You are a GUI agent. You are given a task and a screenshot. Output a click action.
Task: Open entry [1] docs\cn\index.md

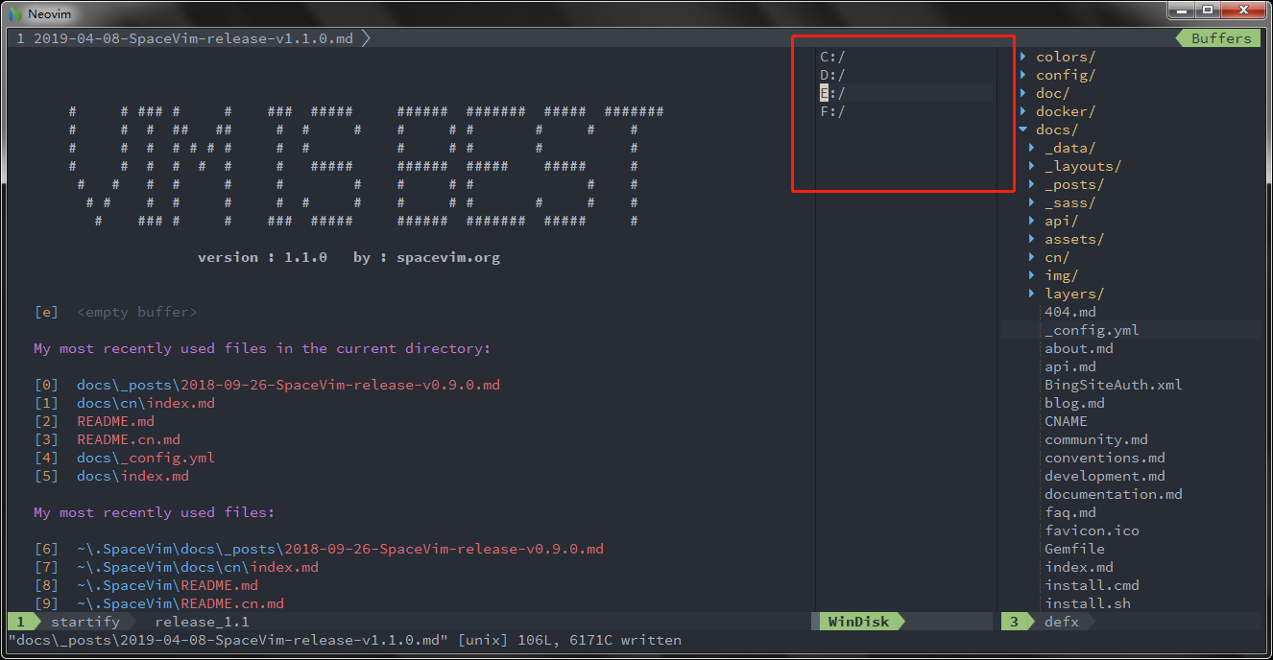pos(124,403)
